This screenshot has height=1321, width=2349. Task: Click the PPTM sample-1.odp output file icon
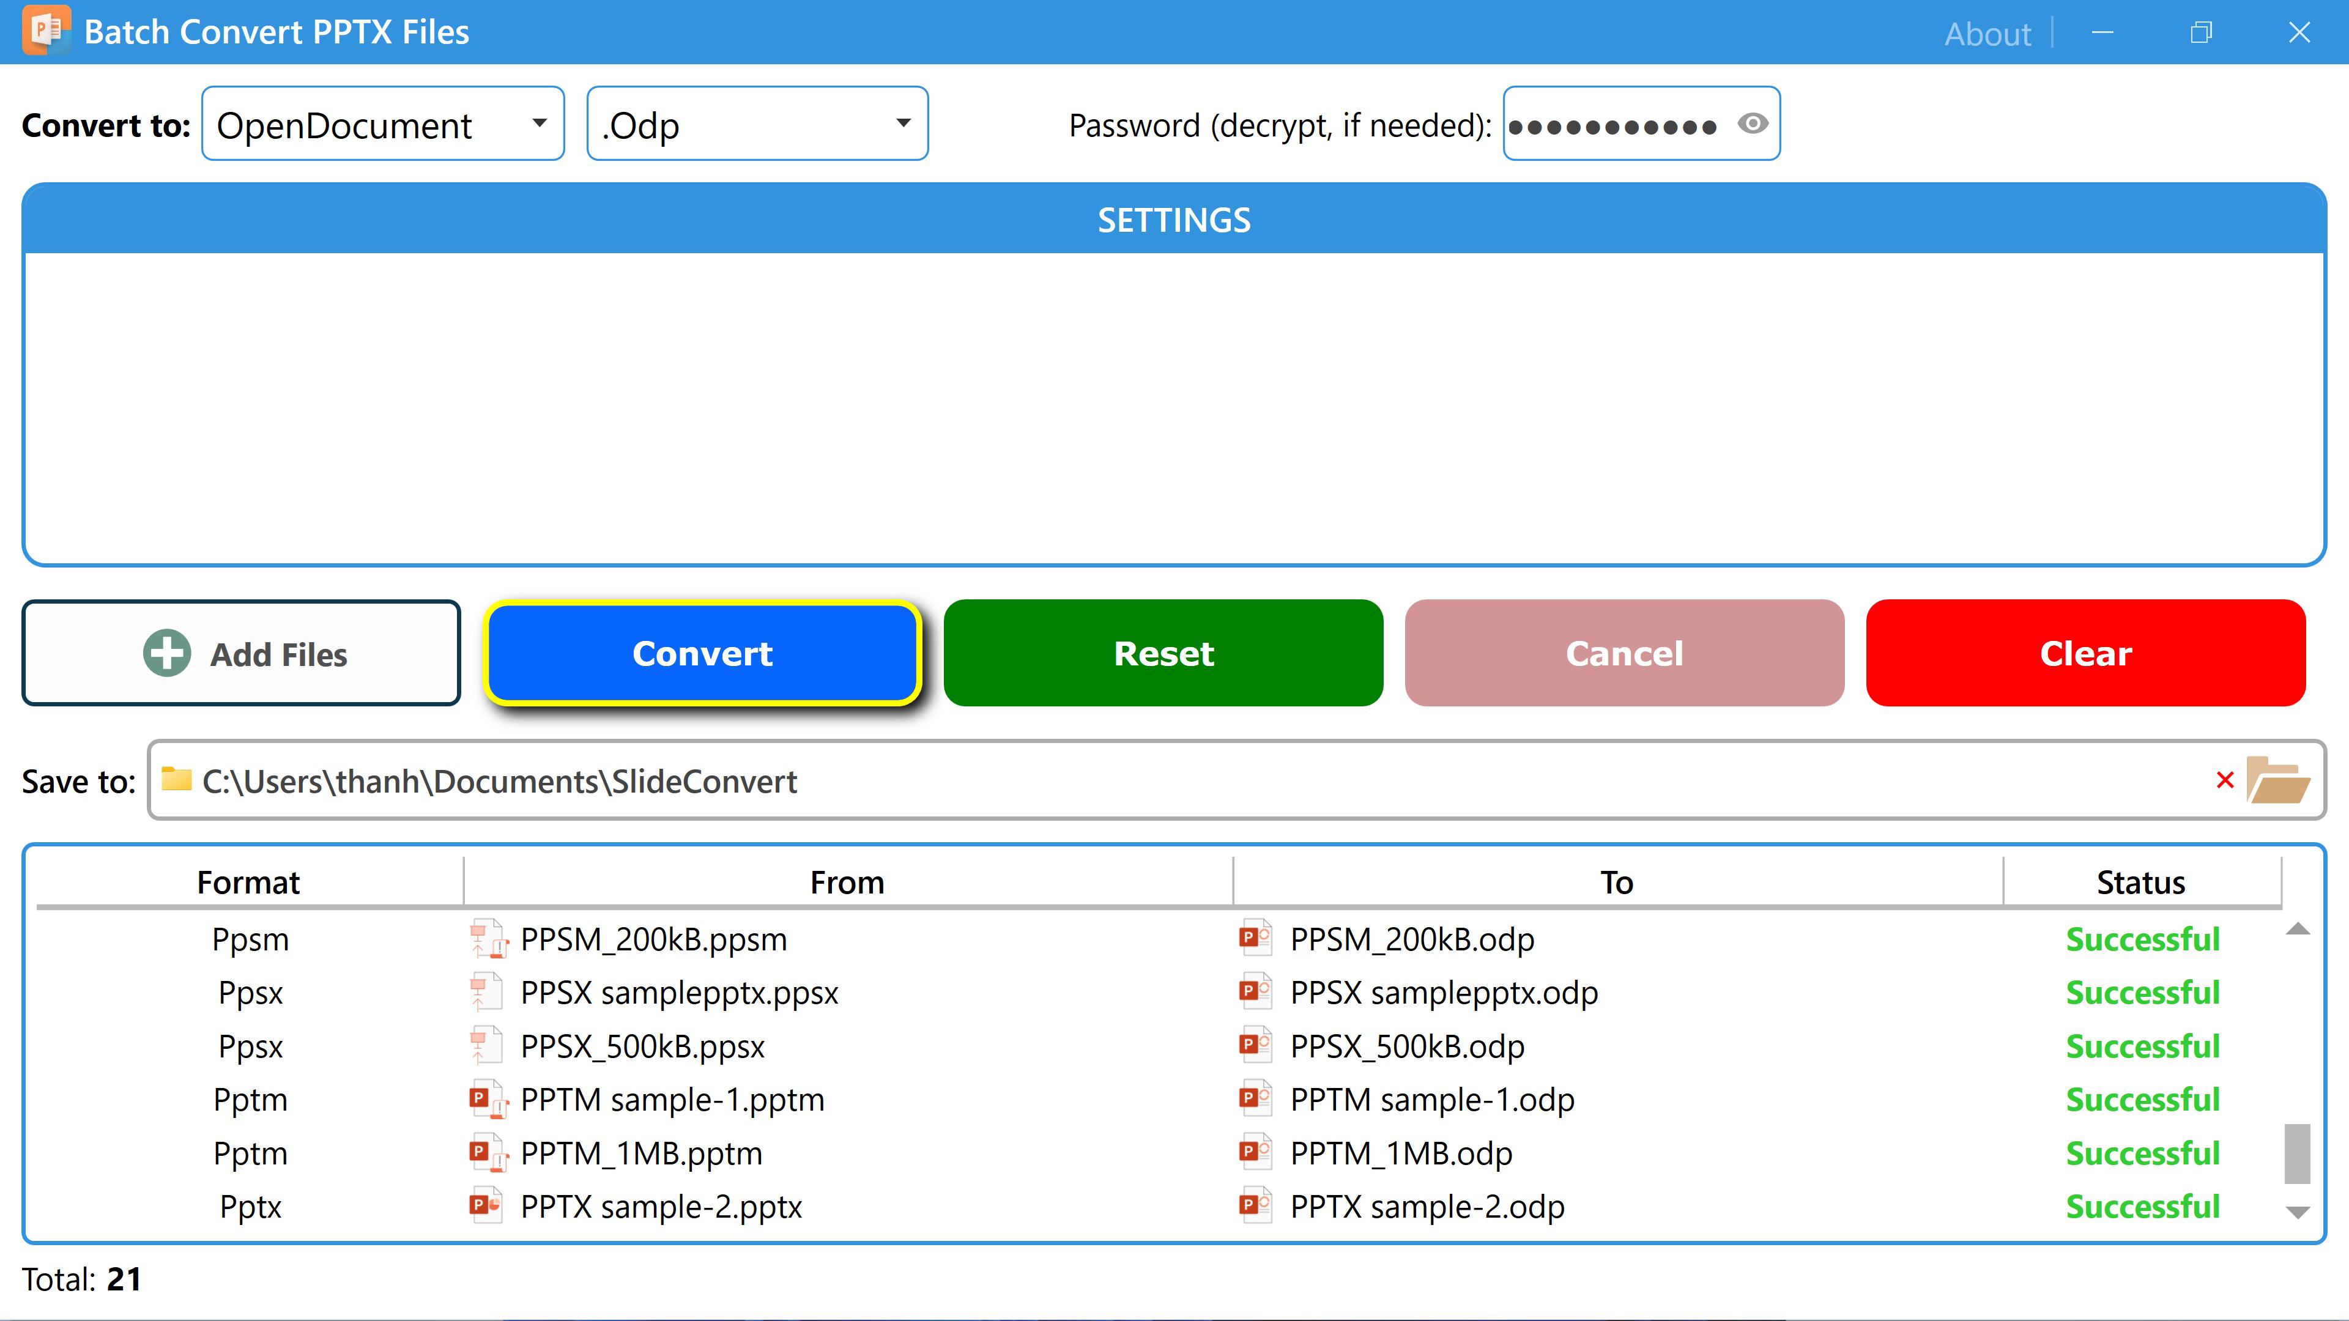(1256, 1098)
